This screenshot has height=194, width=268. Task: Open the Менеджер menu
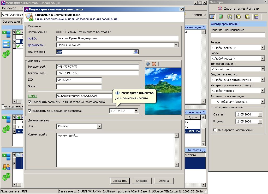click(9, 8)
